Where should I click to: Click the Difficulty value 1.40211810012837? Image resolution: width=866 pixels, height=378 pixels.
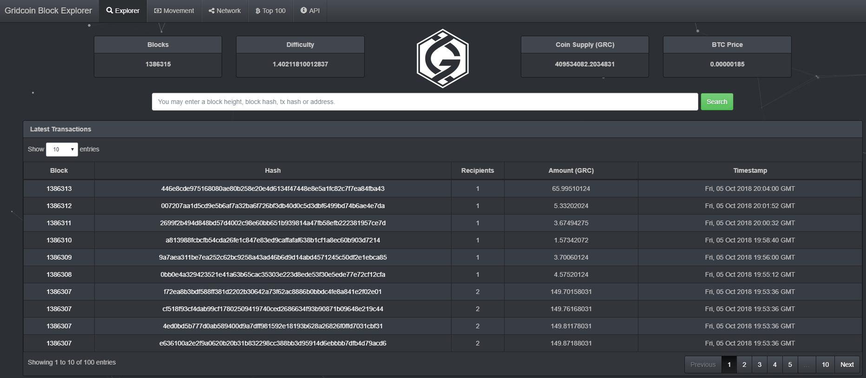[x=300, y=64]
